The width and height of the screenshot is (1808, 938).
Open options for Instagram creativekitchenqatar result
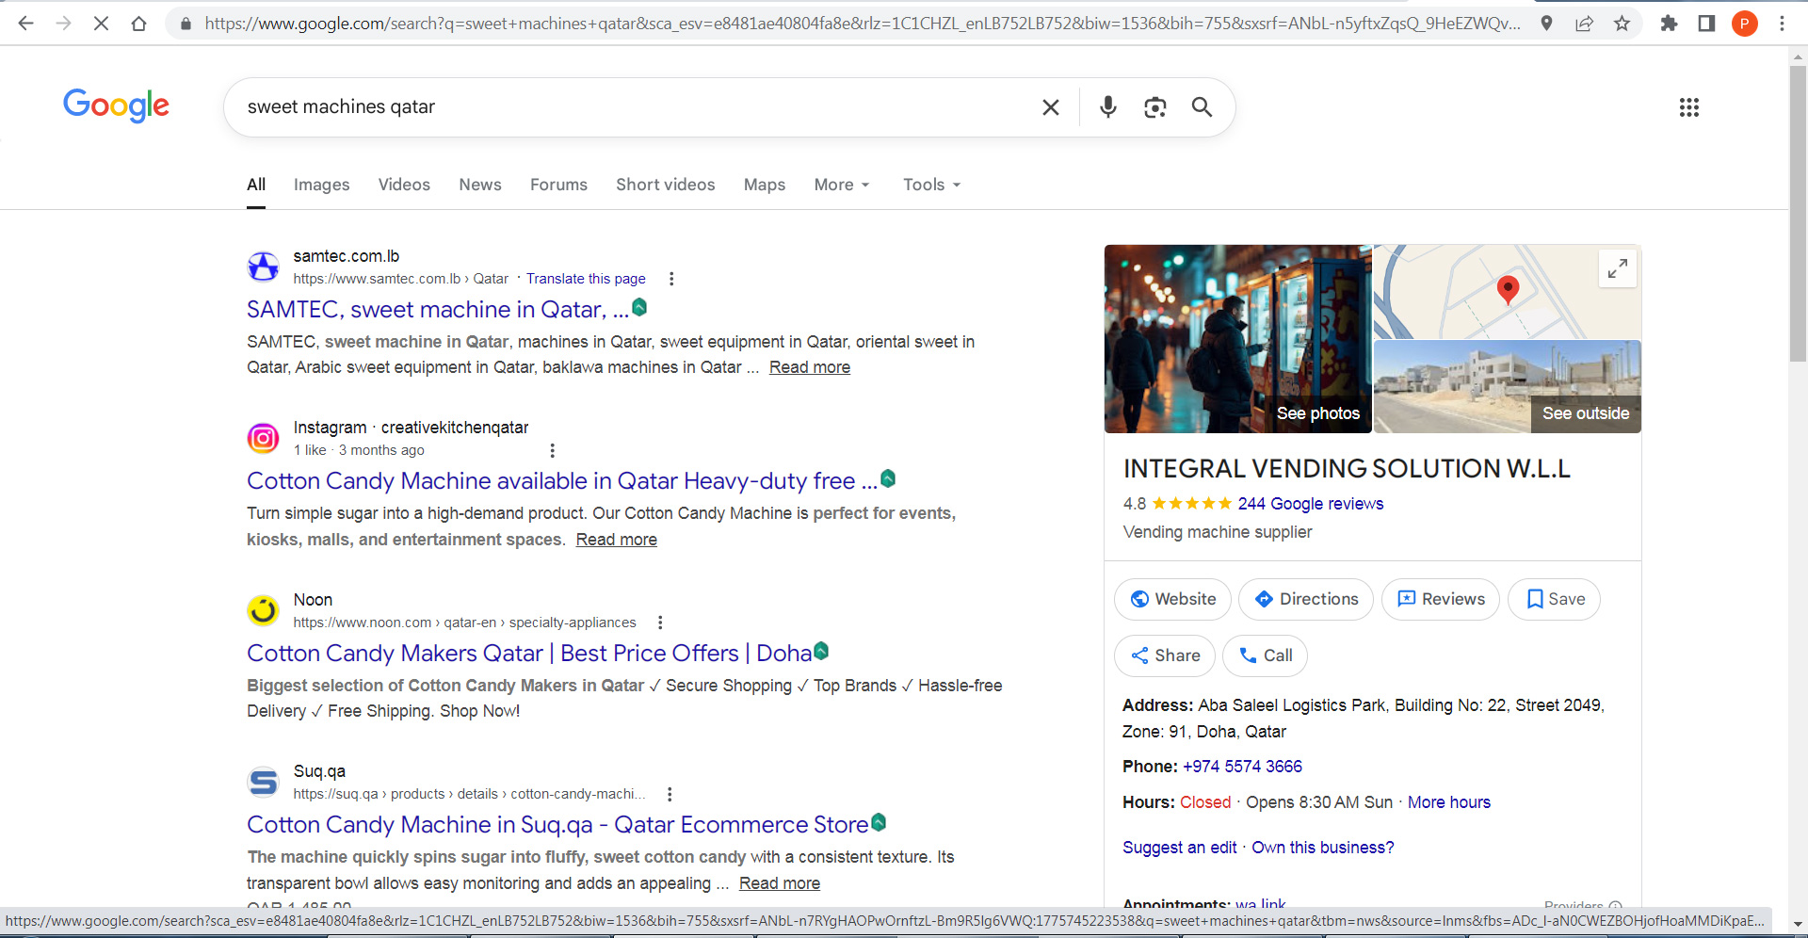553,450
